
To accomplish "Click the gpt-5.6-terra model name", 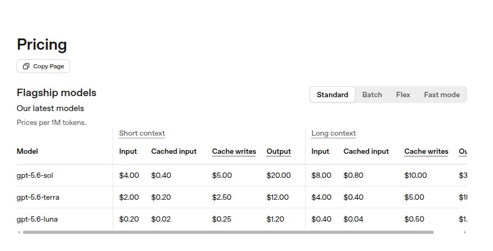I will click(38, 197).
